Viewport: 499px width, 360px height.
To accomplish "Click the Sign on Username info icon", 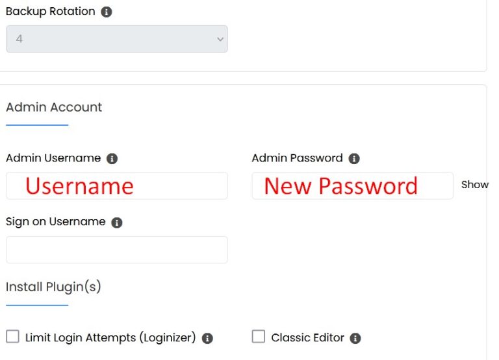I will click(x=117, y=222).
